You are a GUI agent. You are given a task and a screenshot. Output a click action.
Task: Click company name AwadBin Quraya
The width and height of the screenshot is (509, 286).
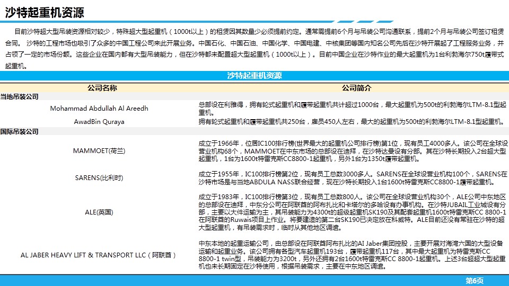pyautogui.click(x=99, y=122)
